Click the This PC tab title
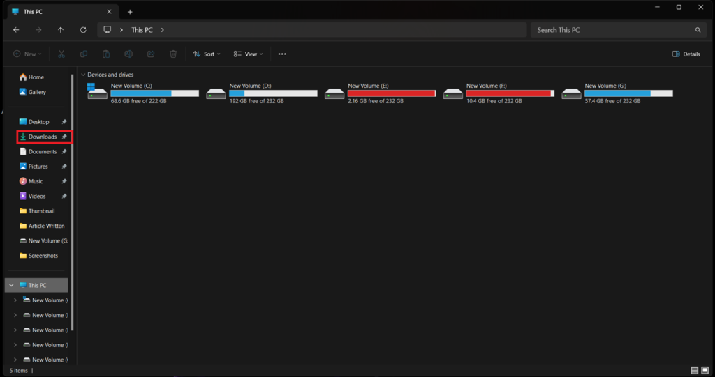The width and height of the screenshot is (715, 377). [33, 12]
